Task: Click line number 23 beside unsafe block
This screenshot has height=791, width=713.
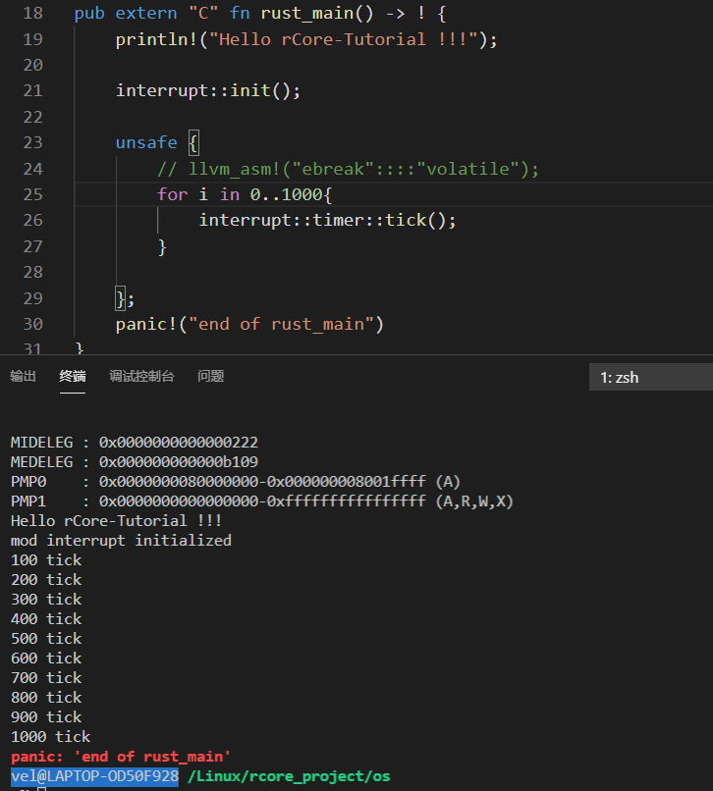Action: pos(31,142)
